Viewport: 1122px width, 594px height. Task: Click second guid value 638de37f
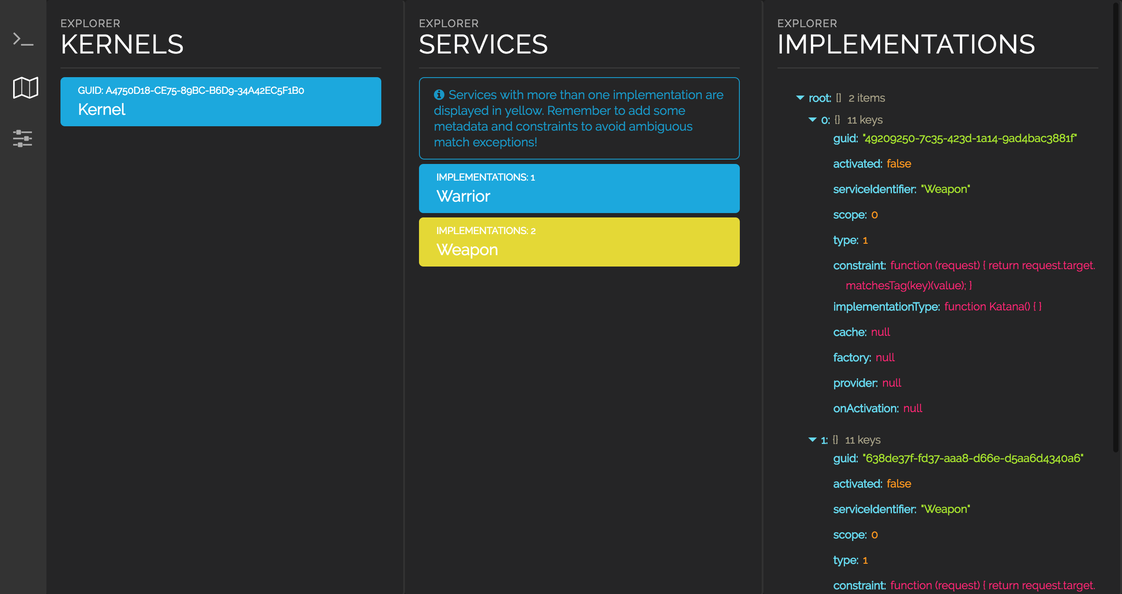click(973, 459)
